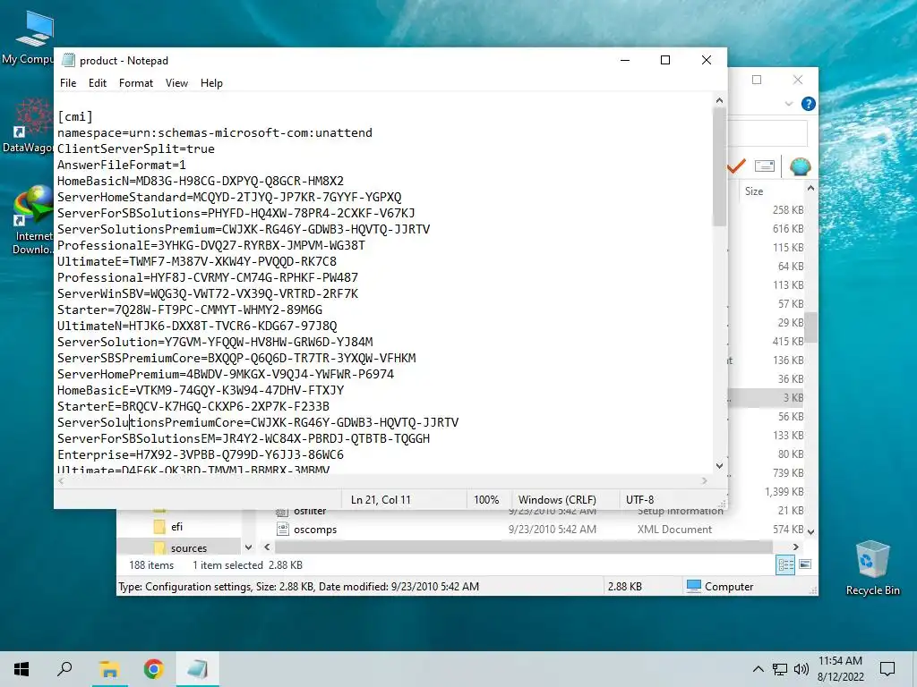Viewport: 917px width, 687px height.
Task: Open the Notepad File menu
Action: point(68,83)
